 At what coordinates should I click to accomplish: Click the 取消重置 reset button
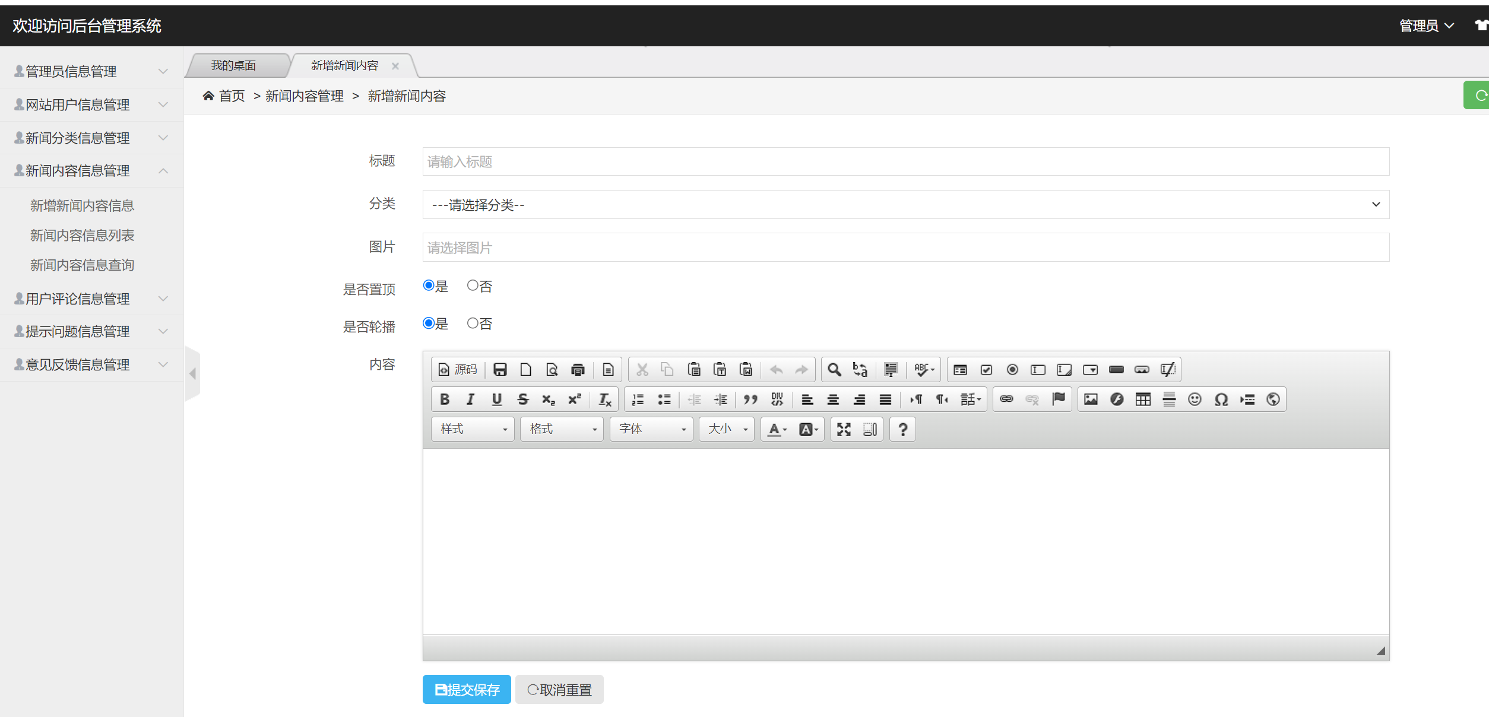coord(559,690)
